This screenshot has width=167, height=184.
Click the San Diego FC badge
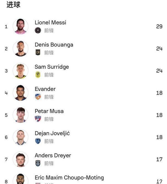point(38,163)
